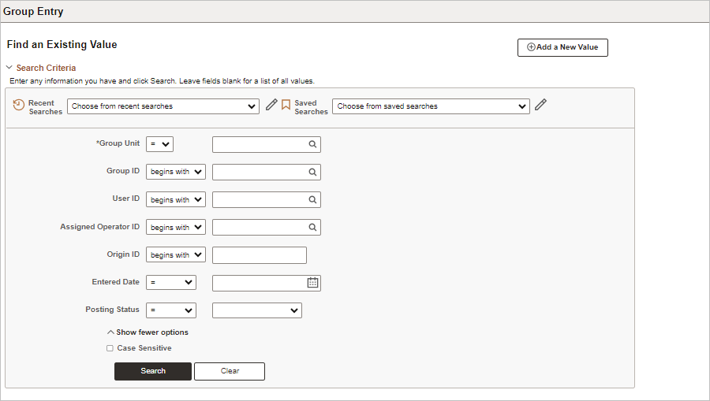Open the Entered Date calendar picker

pyautogui.click(x=313, y=283)
